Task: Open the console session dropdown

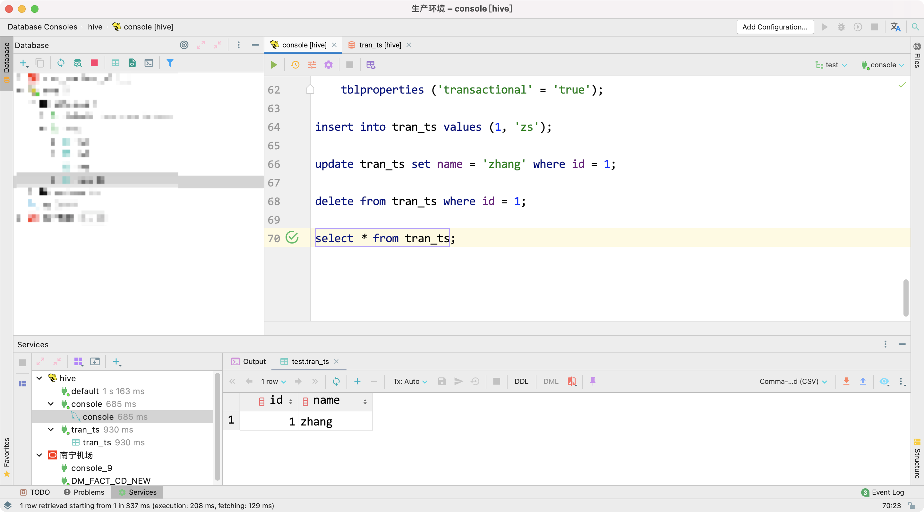Action: (882, 65)
